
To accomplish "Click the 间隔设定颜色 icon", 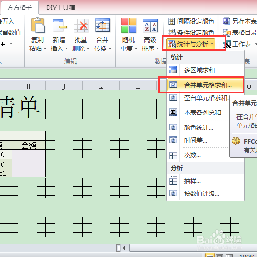I will click(x=171, y=22).
